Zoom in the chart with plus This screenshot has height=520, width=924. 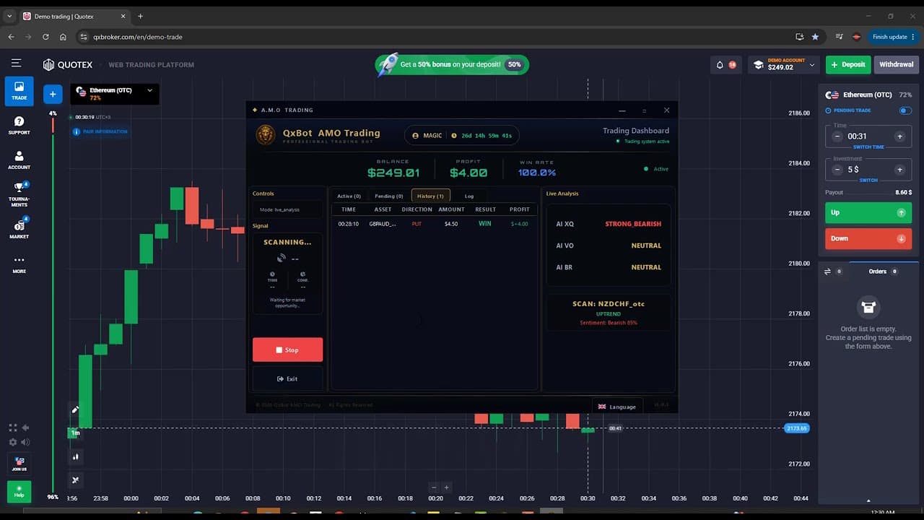pos(447,487)
